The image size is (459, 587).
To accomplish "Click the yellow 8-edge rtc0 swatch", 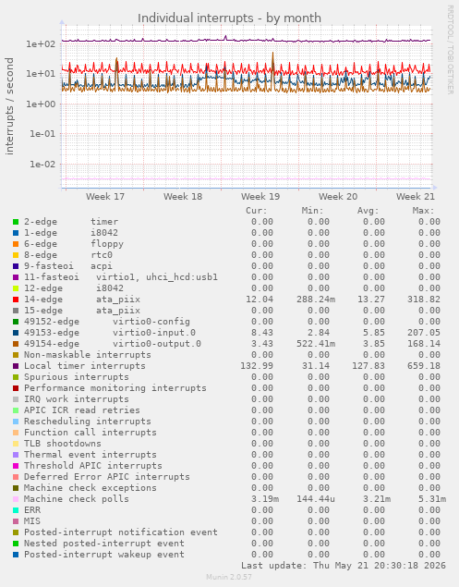I will click(x=16, y=255).
